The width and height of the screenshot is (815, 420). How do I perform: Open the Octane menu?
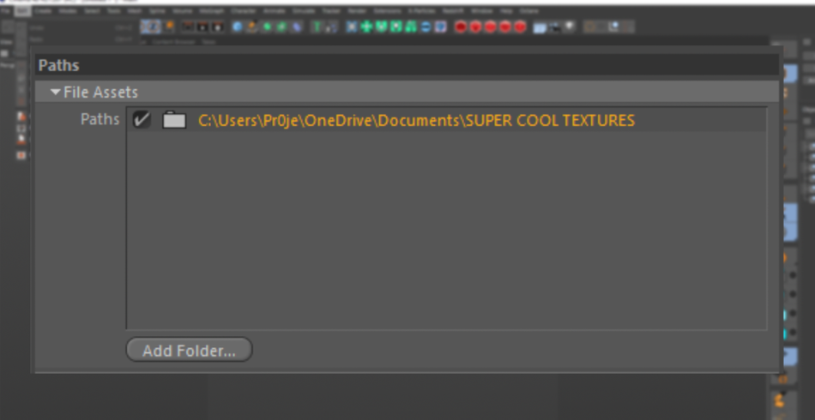(x=529, y=10)
